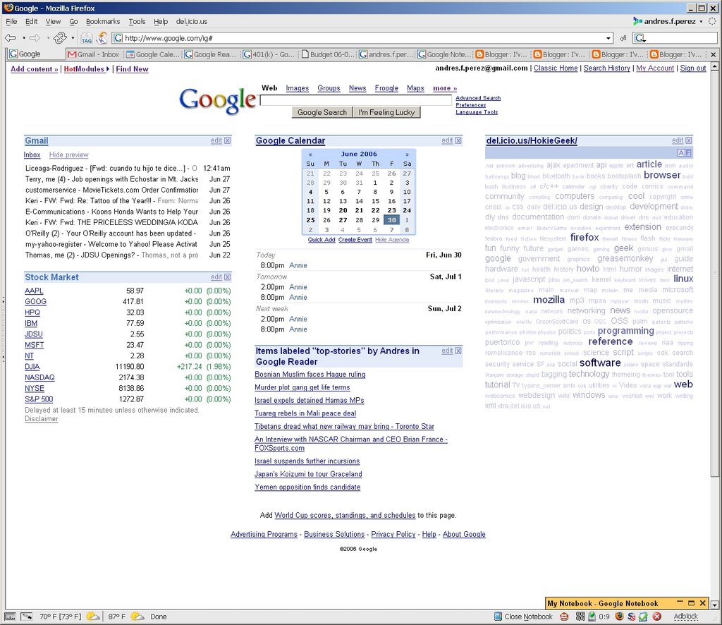Click the 'firefox' tag in del.icio.us cloud
This screenshot has width=722, height=625.
pos(585,237)
